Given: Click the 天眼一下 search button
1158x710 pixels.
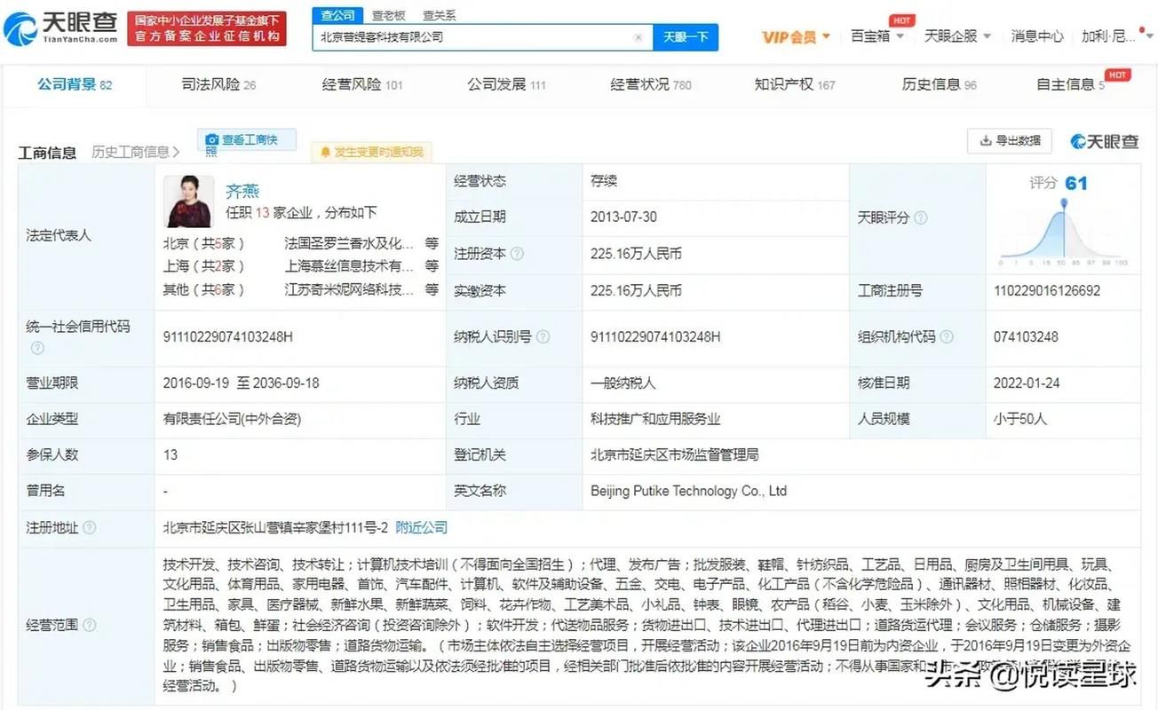Looking at the screenshot, I should 686,37.
